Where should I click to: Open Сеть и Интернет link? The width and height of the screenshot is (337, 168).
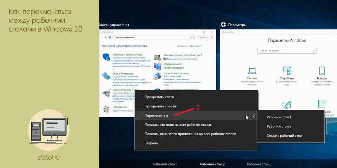[x=123, y=73]
